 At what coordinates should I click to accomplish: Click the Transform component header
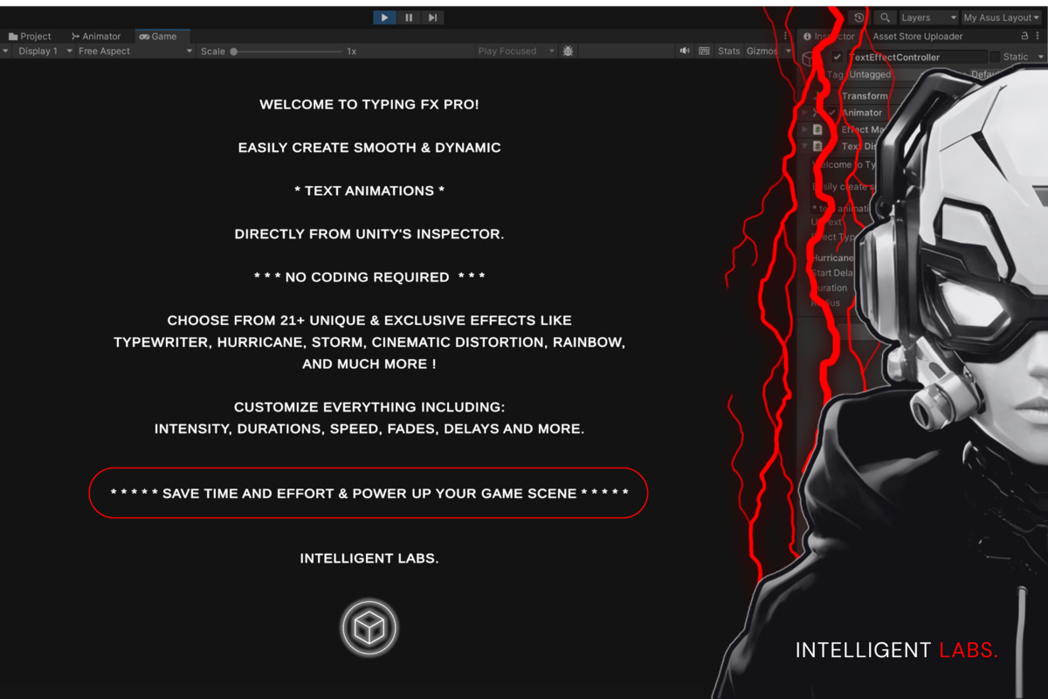(x=864, y=96)
